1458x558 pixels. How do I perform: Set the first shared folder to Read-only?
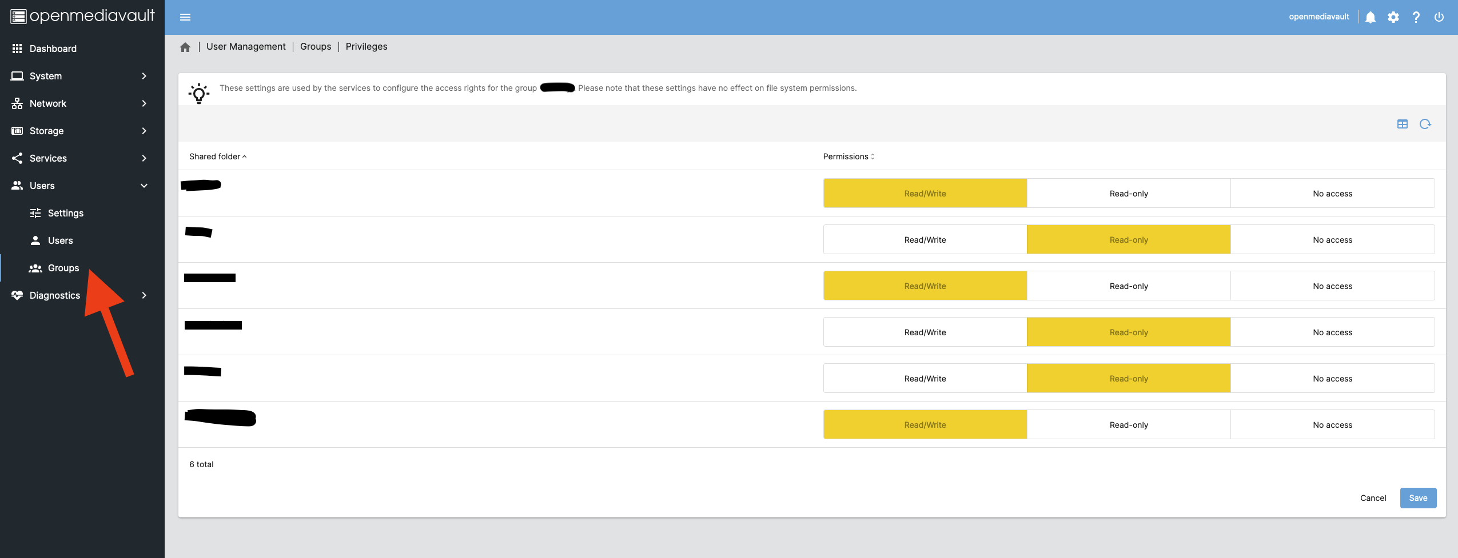1128,194
